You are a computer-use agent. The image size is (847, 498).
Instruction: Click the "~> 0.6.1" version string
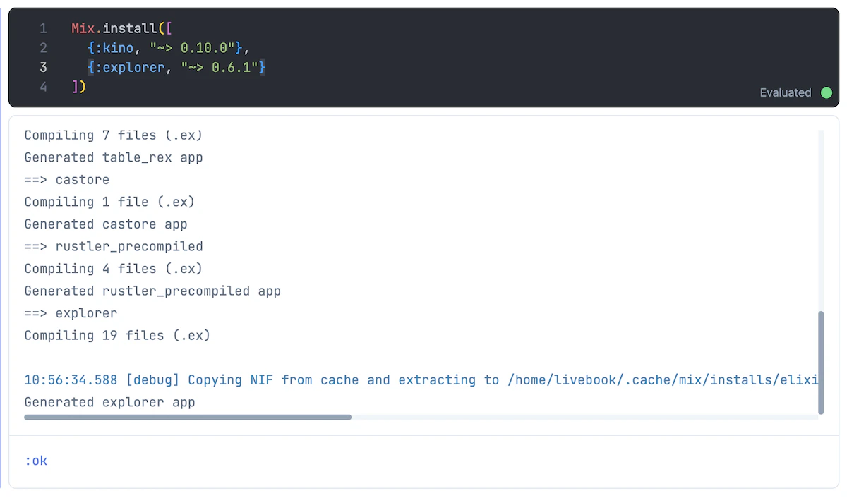point(220,68)
